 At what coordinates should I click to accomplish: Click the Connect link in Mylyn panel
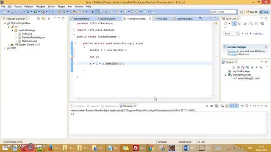232,51
